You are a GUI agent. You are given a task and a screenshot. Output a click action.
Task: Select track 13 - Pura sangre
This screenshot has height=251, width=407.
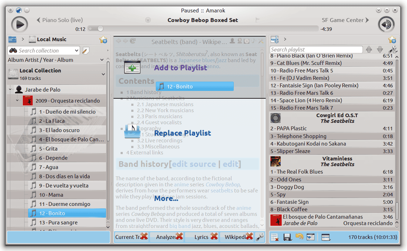67,223
